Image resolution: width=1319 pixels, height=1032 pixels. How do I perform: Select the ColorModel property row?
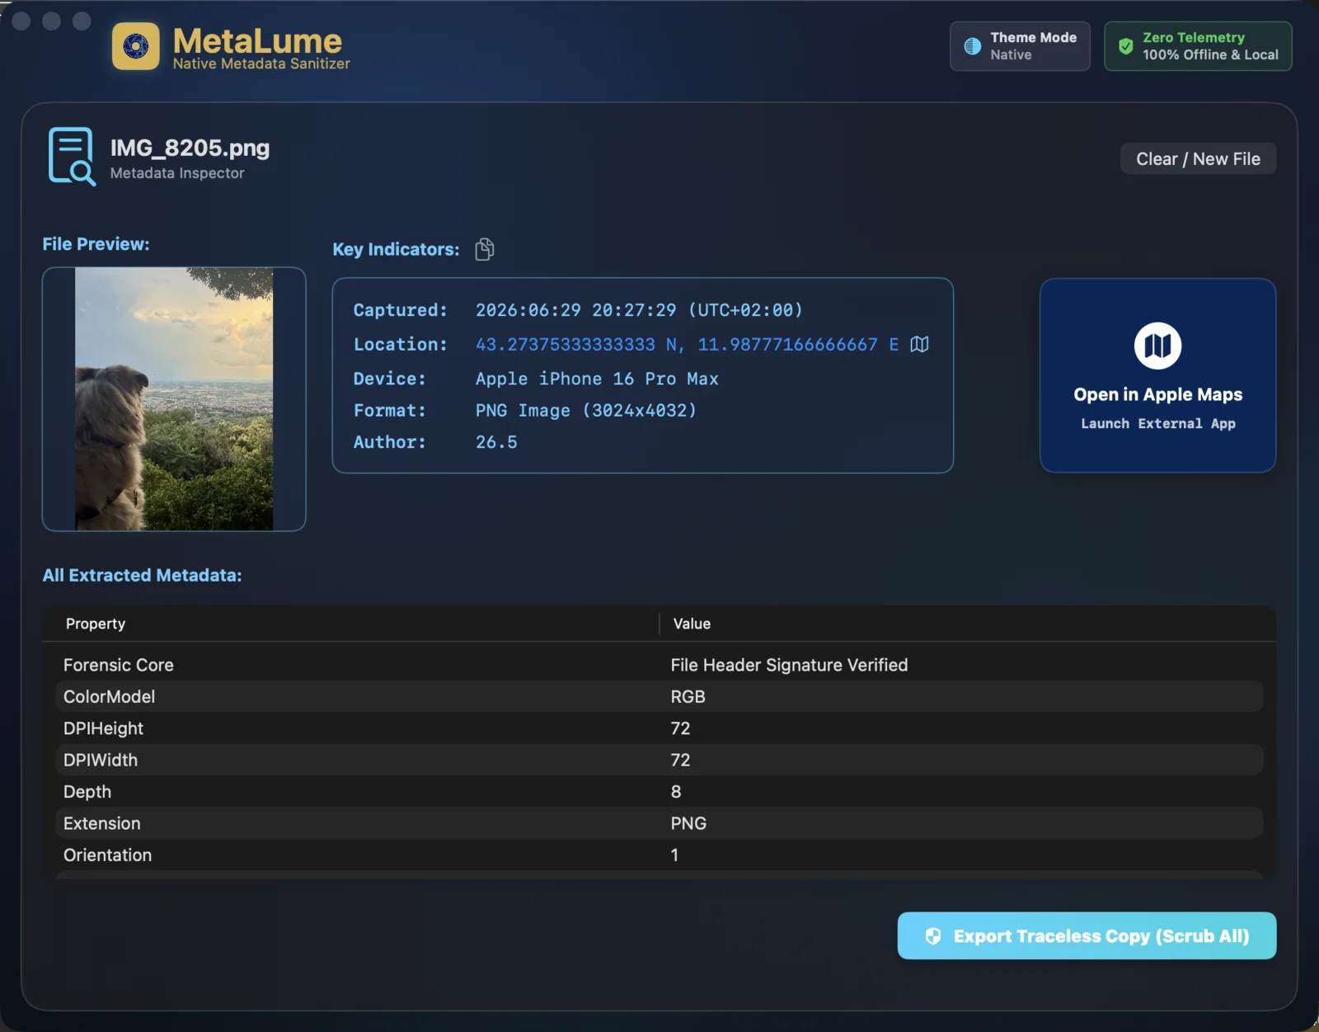point(659,696)
